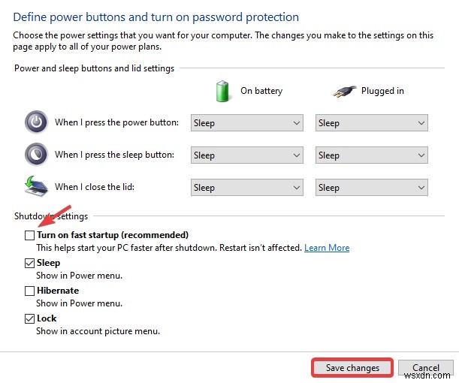459x383 pixels.
Task: Expand sleep button Plugged in dropdown
Action: 371,155
